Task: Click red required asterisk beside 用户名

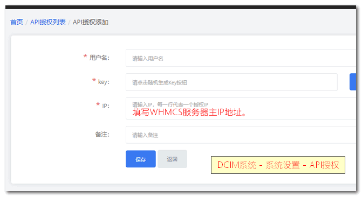Action: pos(85,57)
